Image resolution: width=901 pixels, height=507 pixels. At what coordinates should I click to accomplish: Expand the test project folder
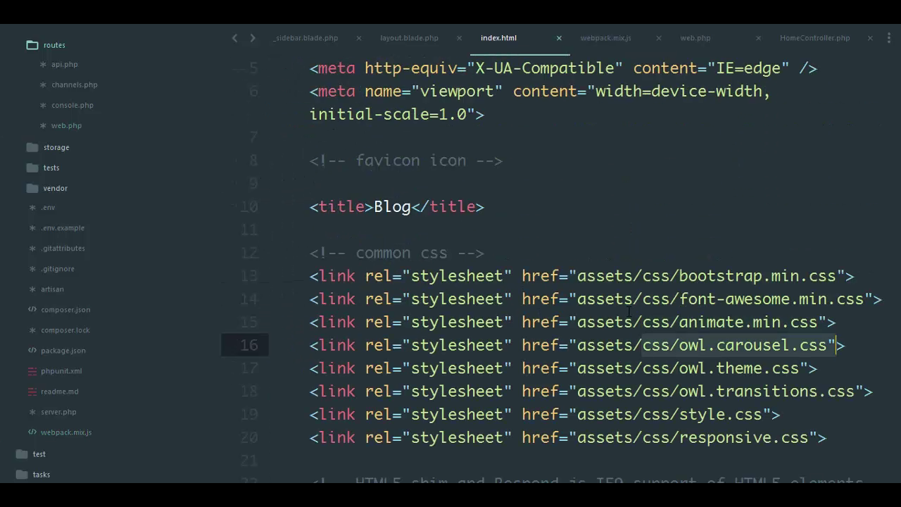pyautogui.click(x=39, y=454)
